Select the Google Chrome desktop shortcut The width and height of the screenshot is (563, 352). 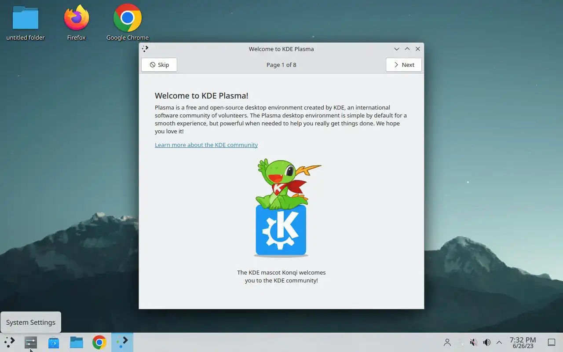click(x=128, y=23)
